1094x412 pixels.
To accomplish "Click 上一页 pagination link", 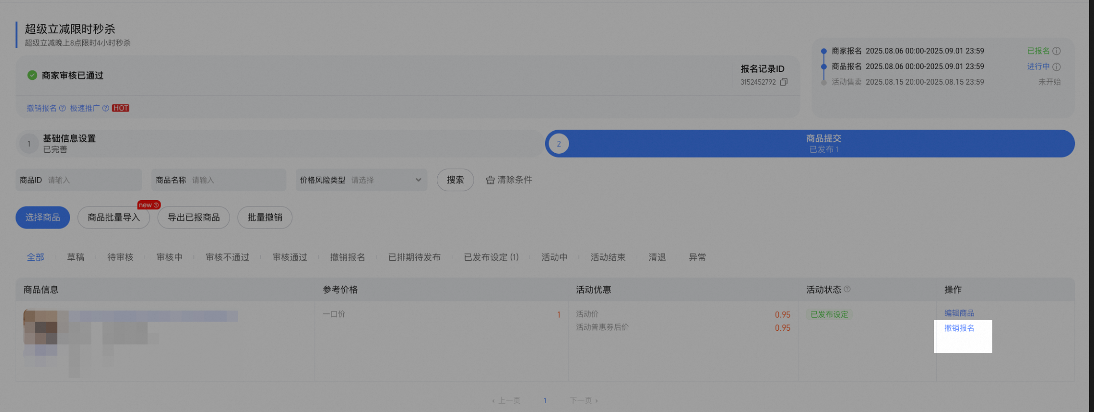I will click(506, 401).
